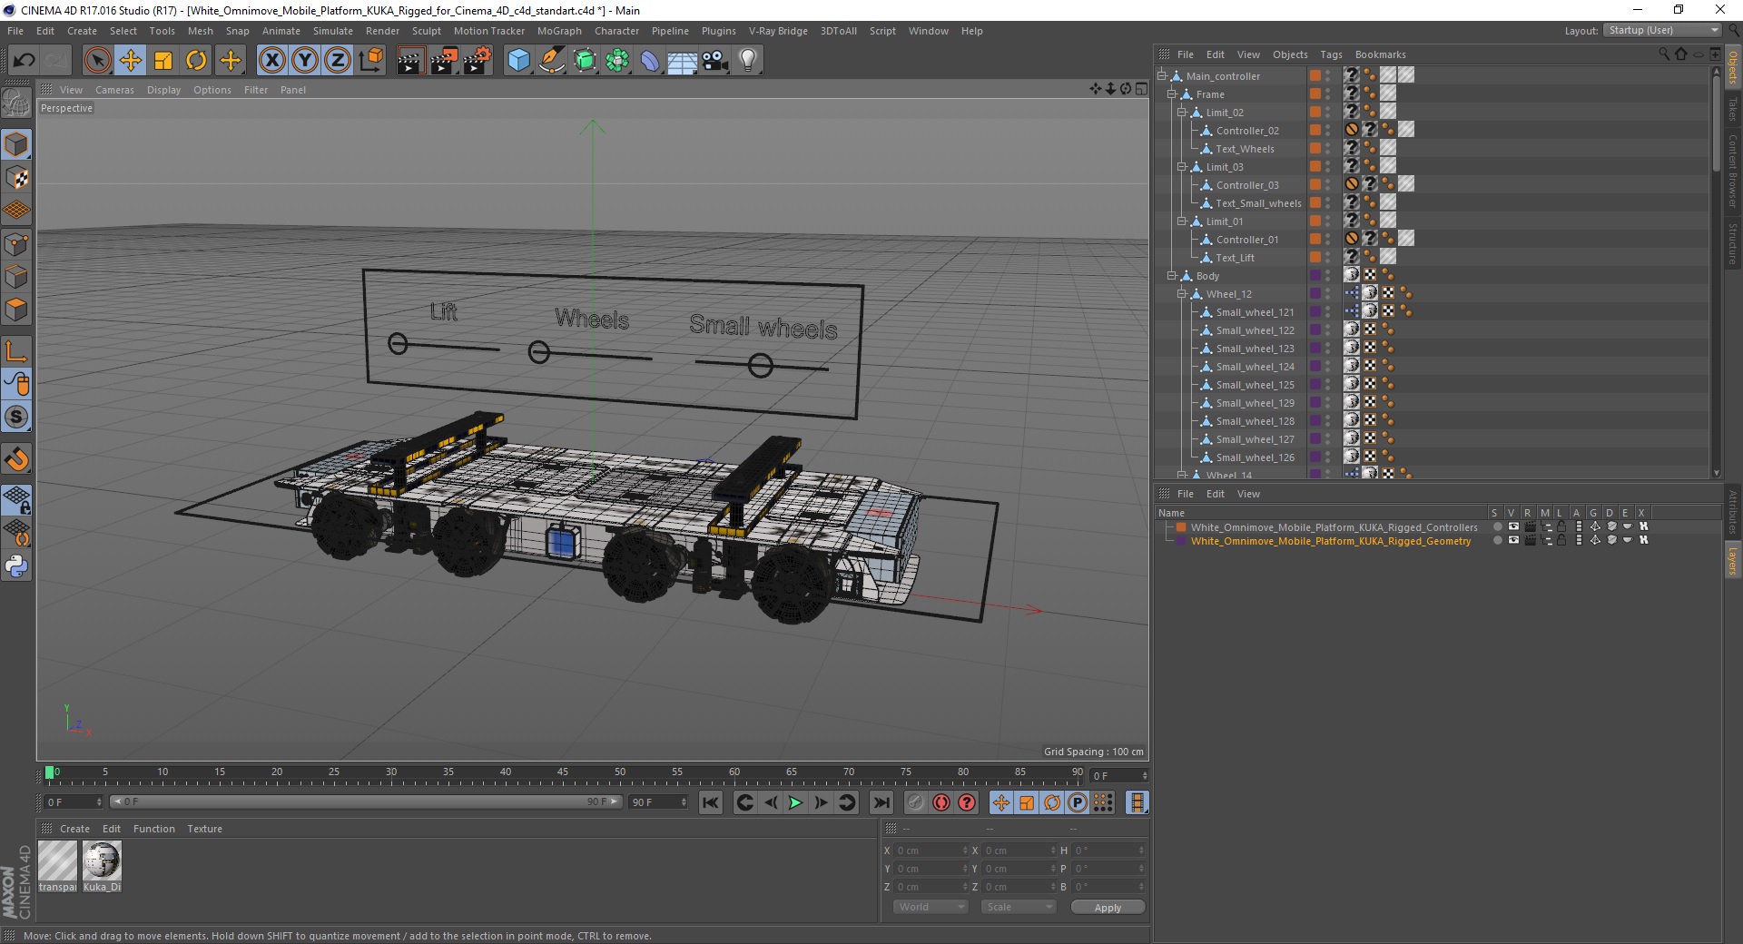The width and height of the screenshot is (1743, 944).
Task: Add a subdivision surface generator
Action: 585,61
